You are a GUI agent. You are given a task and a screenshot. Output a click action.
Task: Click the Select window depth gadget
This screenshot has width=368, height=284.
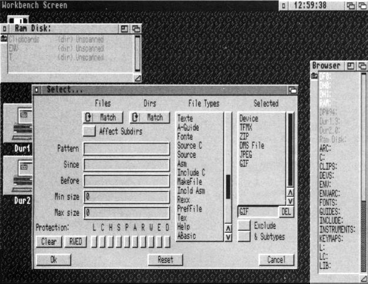pos(292,90)
